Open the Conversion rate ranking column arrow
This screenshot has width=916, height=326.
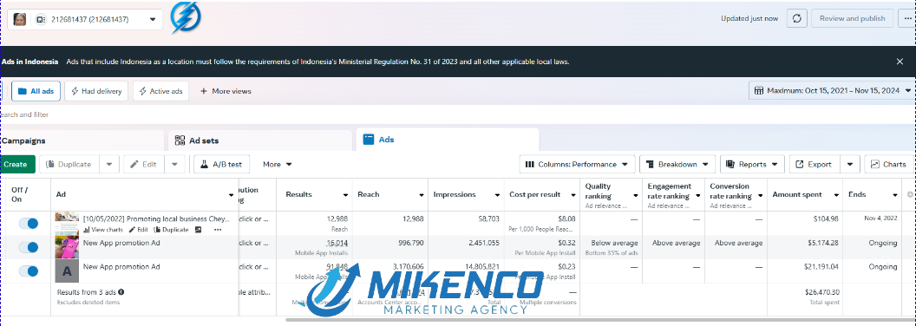click(760, 196)
